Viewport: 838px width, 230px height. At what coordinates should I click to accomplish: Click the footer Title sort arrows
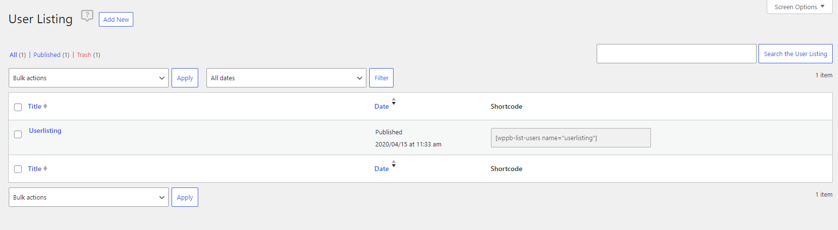pos(45,169)
